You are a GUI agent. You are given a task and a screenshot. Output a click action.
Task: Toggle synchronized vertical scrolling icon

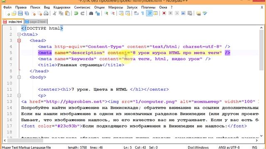pos(121,13)
